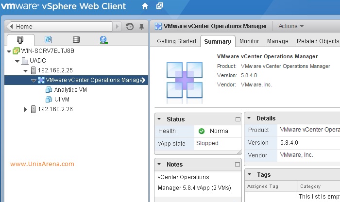Switch to the Networking inventory tab

(x=103, y=40)
